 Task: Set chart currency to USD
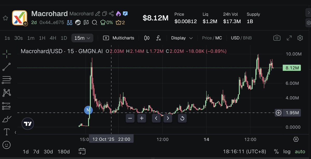click(x=235, y=38)
